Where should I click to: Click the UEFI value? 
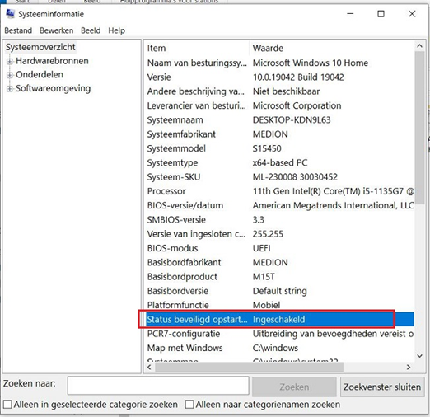click(x=262, y=249)
